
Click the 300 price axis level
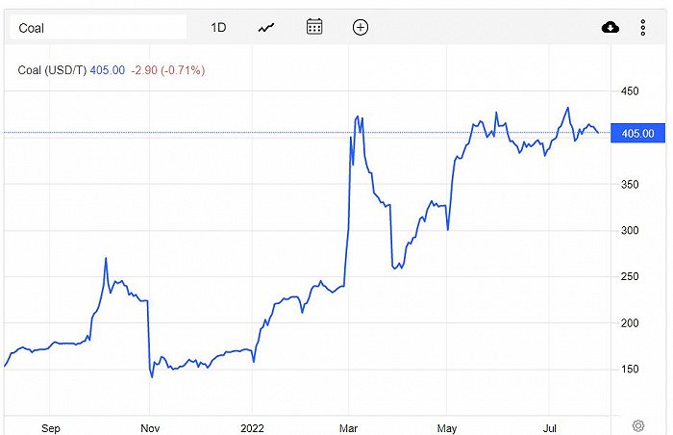[630, 230]
